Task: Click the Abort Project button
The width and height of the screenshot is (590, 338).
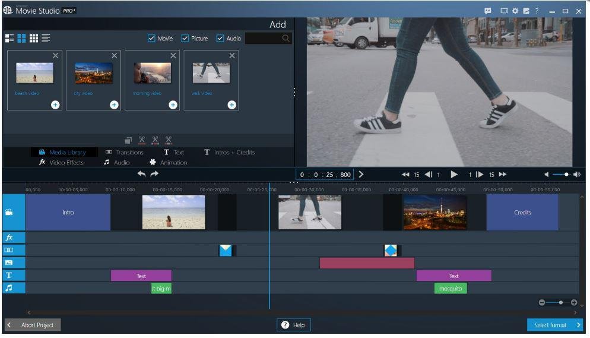Action: pos(33,325)
